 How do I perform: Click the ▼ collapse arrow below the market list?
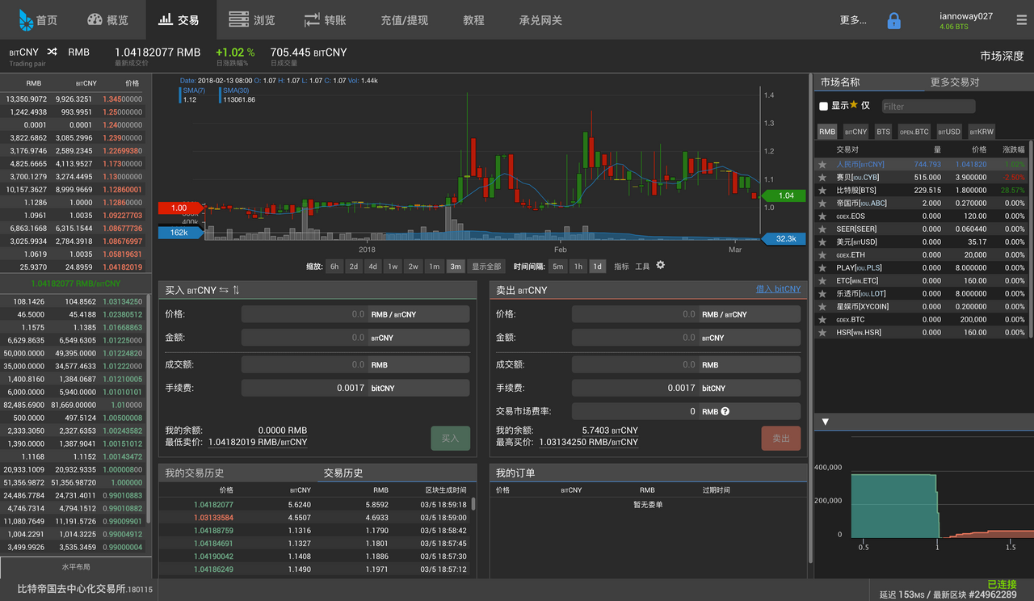tap(825, 421)
